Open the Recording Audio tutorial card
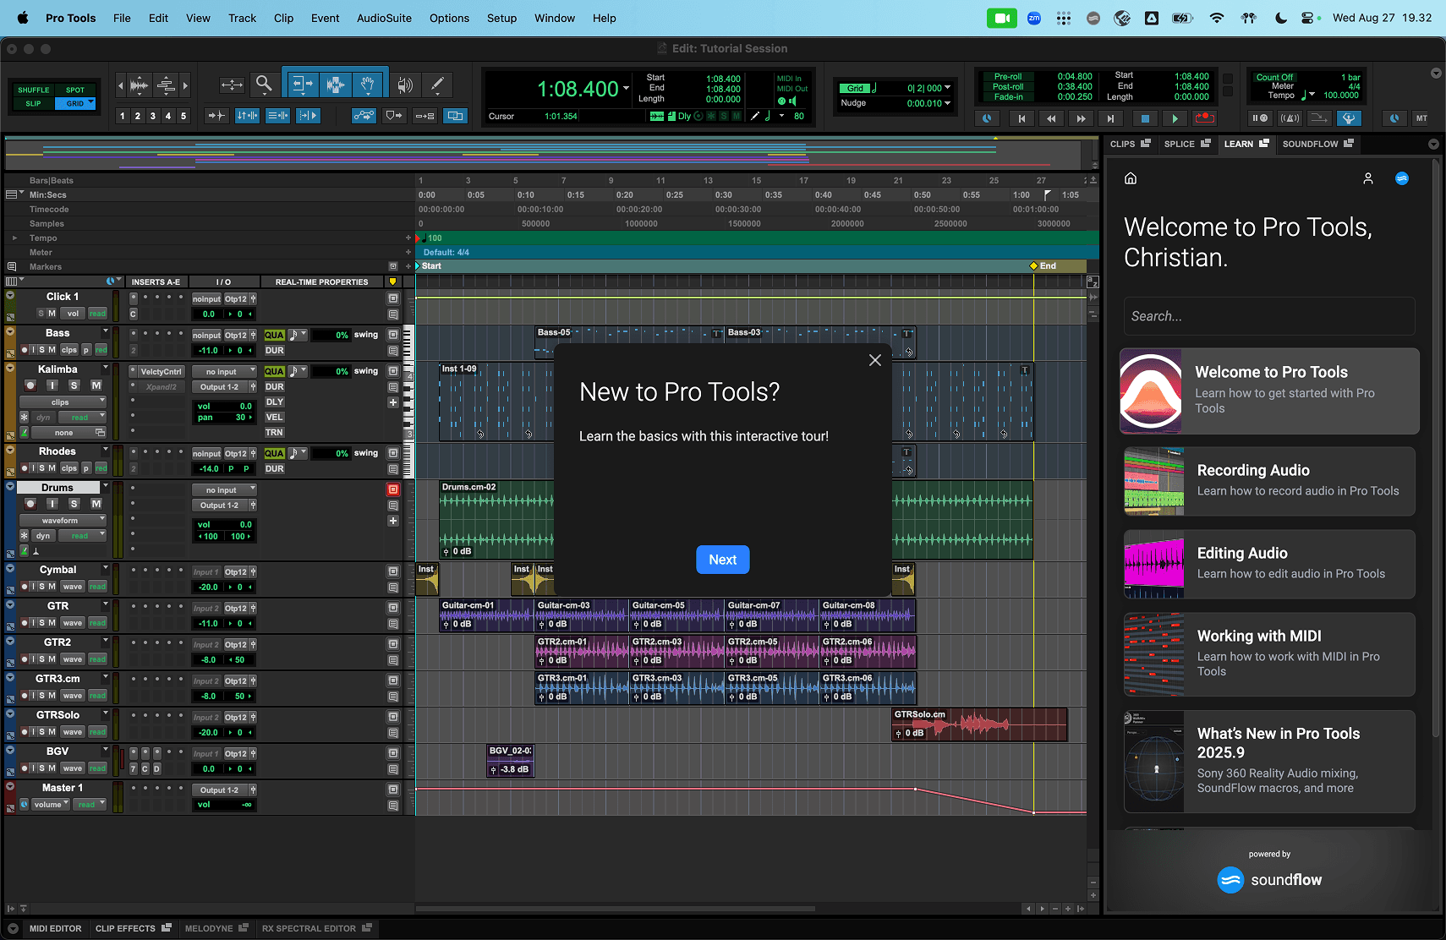This screenshot has width=1446, height=940. point(1268,481)
